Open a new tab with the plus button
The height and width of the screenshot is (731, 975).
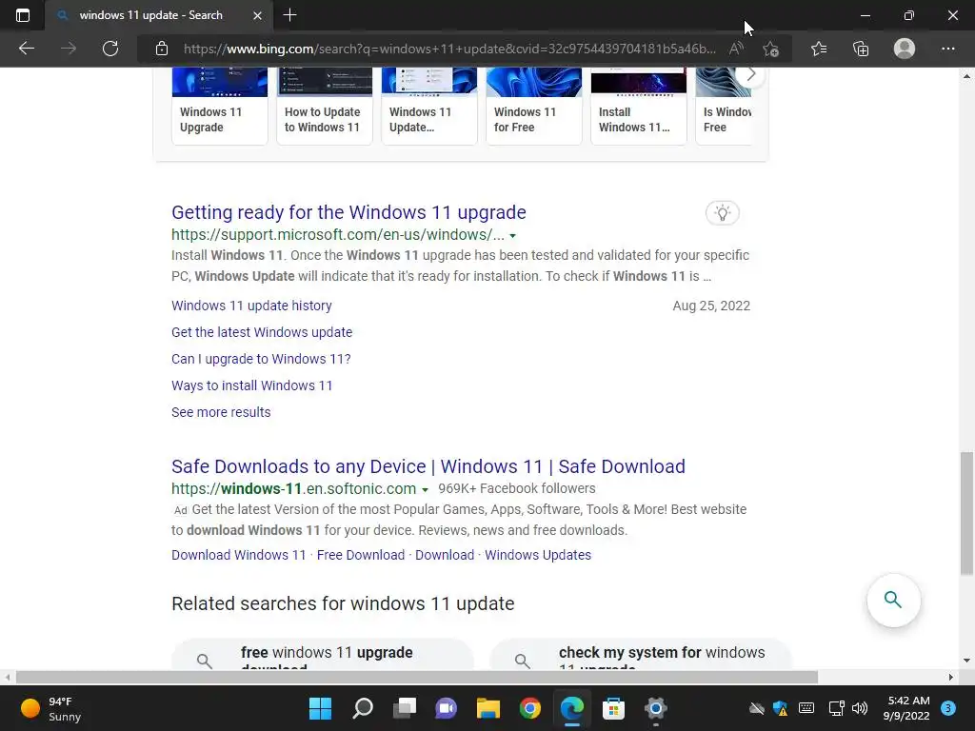tap(289, 15)
